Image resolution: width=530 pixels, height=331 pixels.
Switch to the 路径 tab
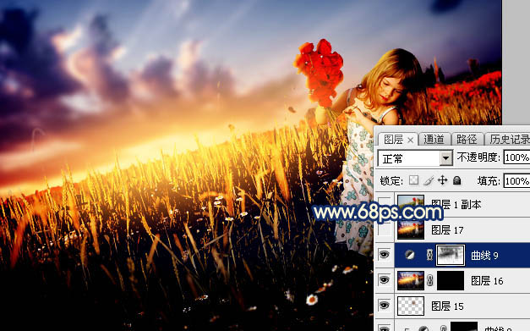(x=467, y=139)
